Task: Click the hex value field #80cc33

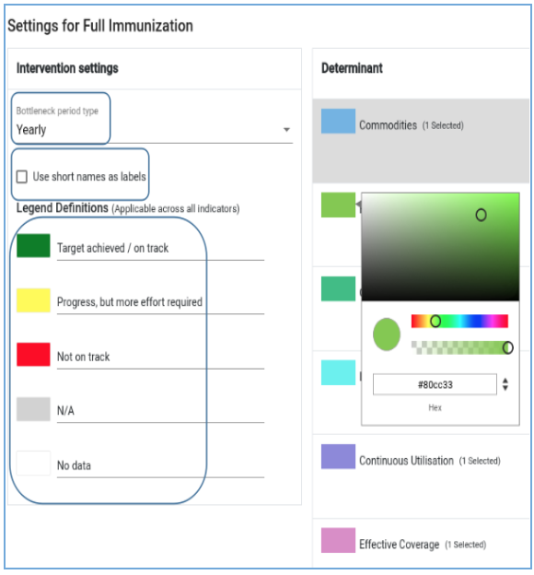Action: [x=435, y=384]
